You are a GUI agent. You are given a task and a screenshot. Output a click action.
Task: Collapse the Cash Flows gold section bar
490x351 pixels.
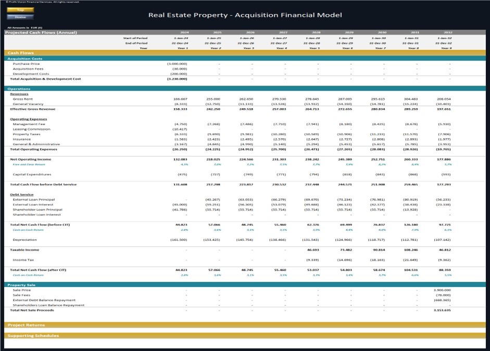(245, 53)
